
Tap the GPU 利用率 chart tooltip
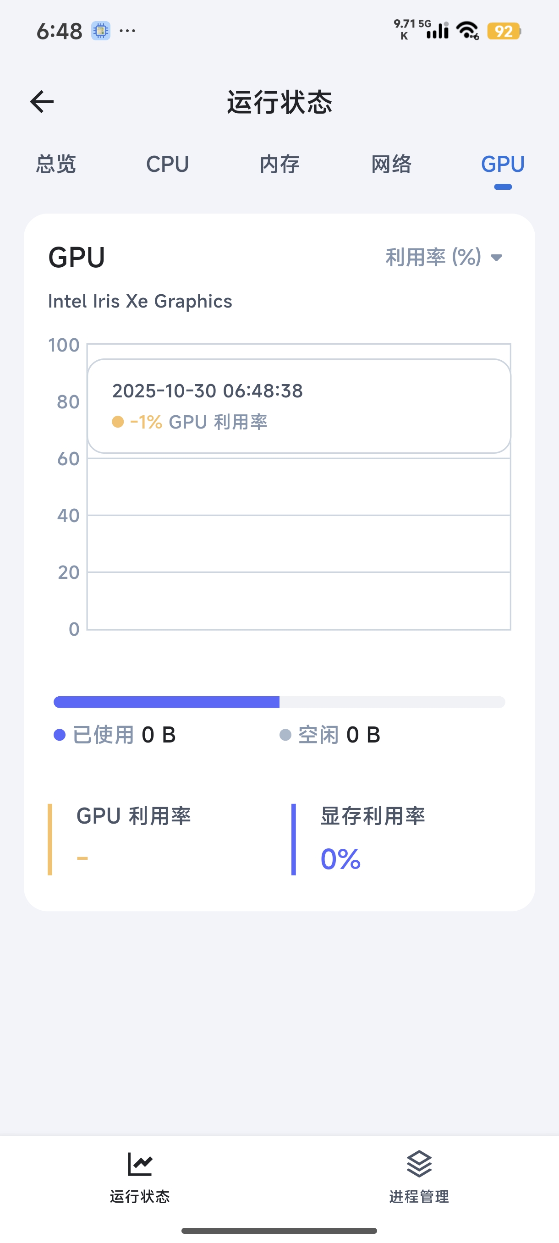(x=299, y=406)
